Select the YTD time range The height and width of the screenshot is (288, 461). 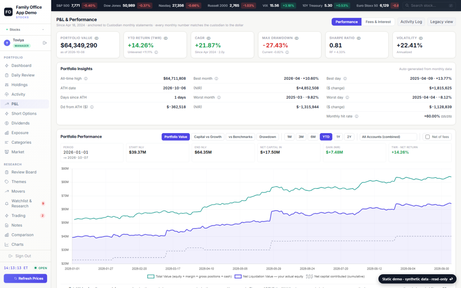326,137
